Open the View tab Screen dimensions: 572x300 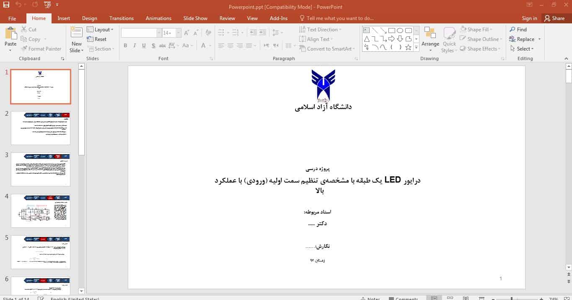click(x=252, y=18)
